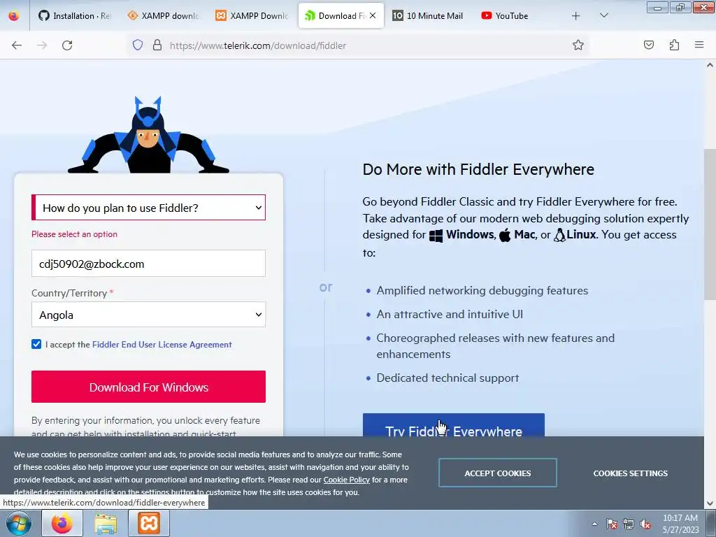Click the scrollbar down arrow
This screenshot has height=537, width=716.
(x=710, y=503)
